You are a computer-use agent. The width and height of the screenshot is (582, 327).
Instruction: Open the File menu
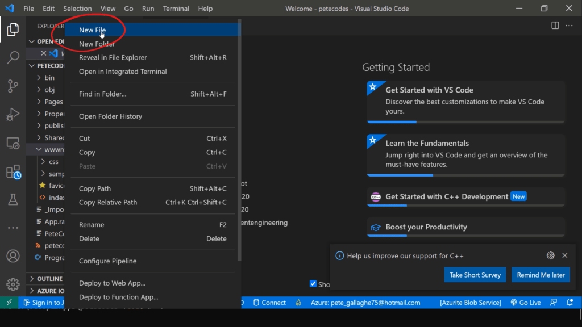tap(28, 8)
